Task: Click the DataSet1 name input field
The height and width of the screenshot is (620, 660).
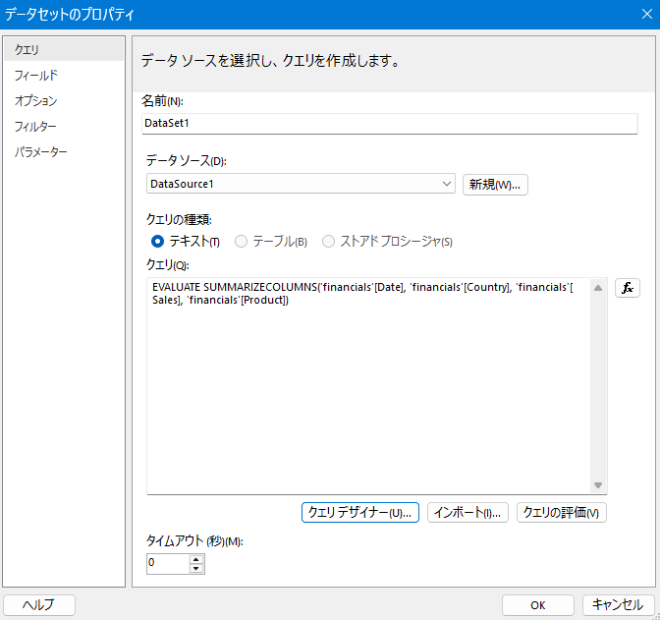Action: [x=390, y=124]
